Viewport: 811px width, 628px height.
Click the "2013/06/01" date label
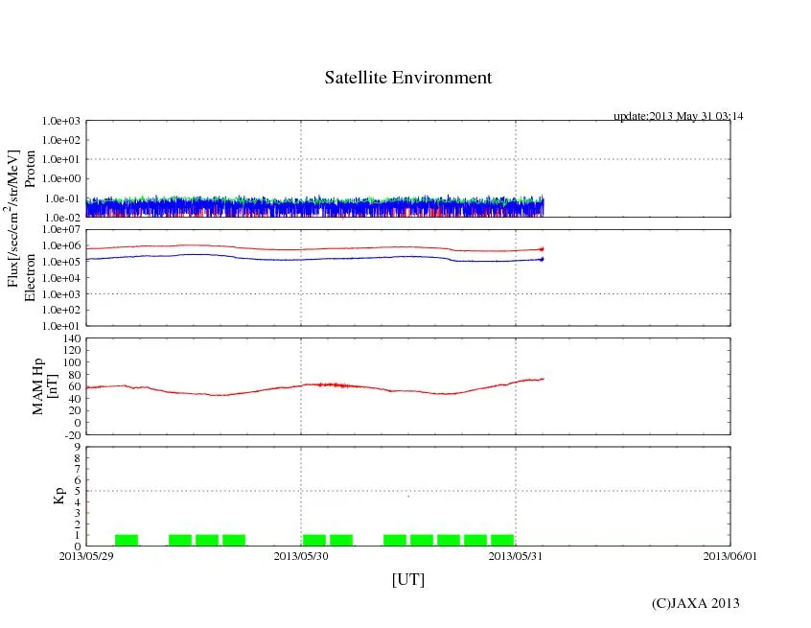point(730,556)
